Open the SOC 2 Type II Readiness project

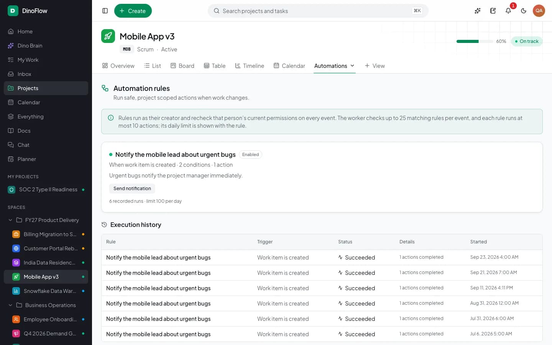pyautogui.click(x=46, y=189)
